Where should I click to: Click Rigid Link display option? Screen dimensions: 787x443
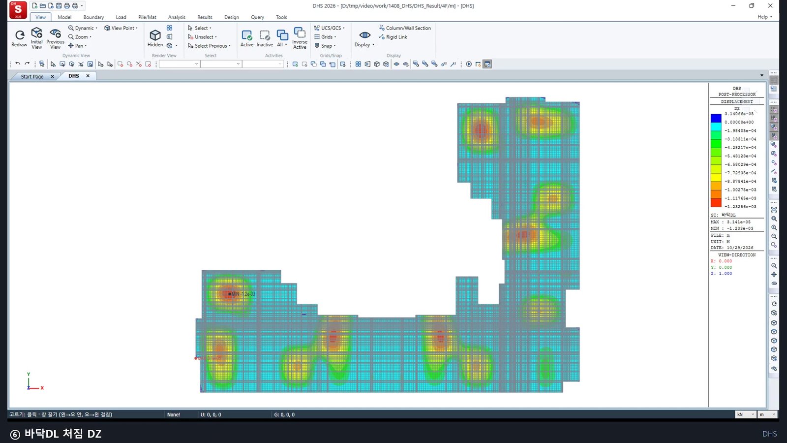(393, 37)
